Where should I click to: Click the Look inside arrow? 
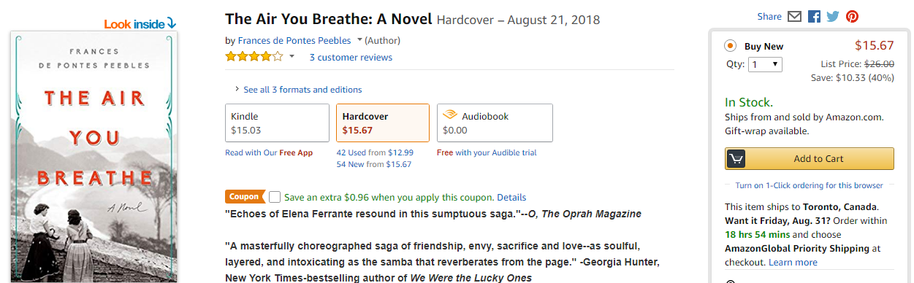[x=172, y=24]
